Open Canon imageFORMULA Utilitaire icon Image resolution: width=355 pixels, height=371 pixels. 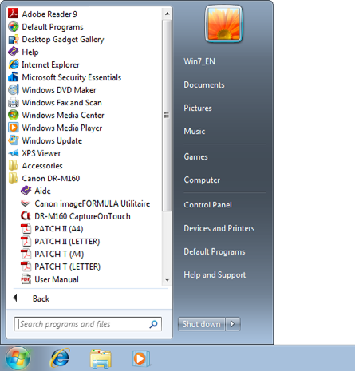click(x=26, y=203)
